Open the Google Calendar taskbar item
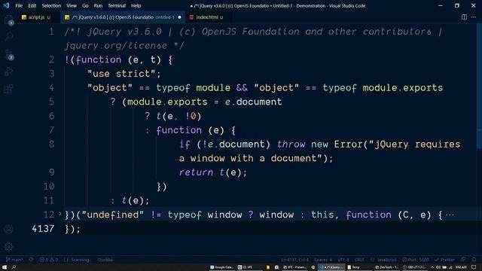The height and width of the screenshot is (271, 482). (222, 267)
